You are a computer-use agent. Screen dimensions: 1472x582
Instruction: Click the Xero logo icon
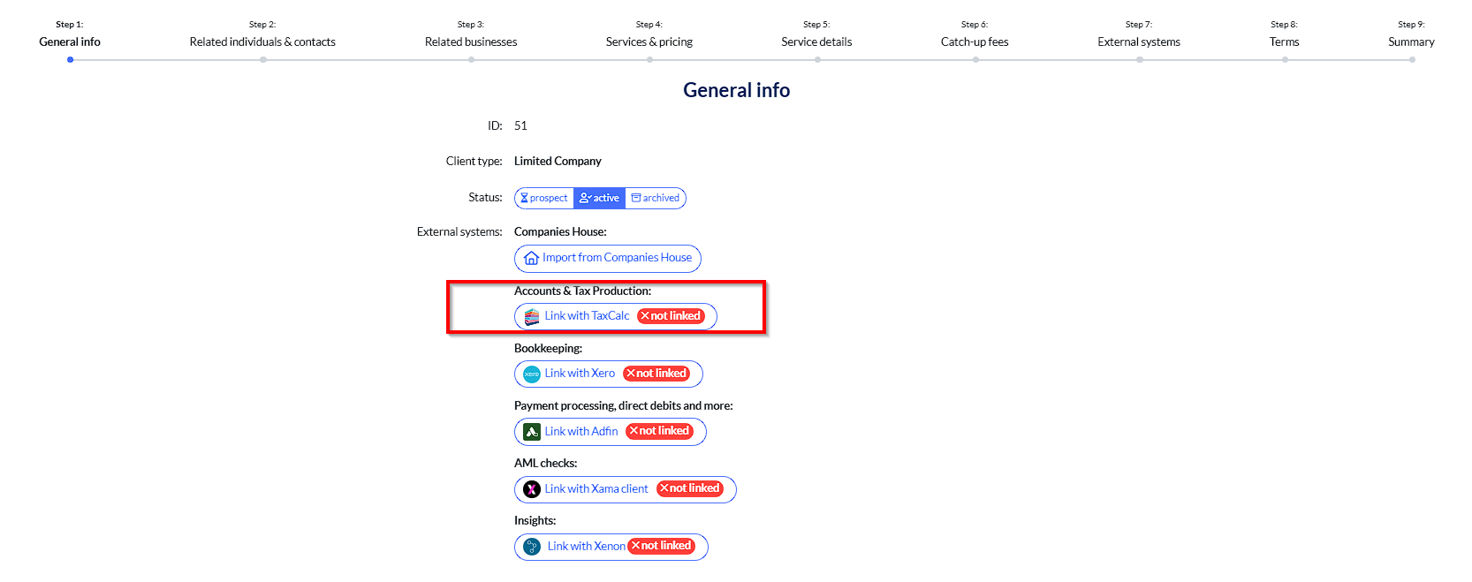click(x=532, y=374)
